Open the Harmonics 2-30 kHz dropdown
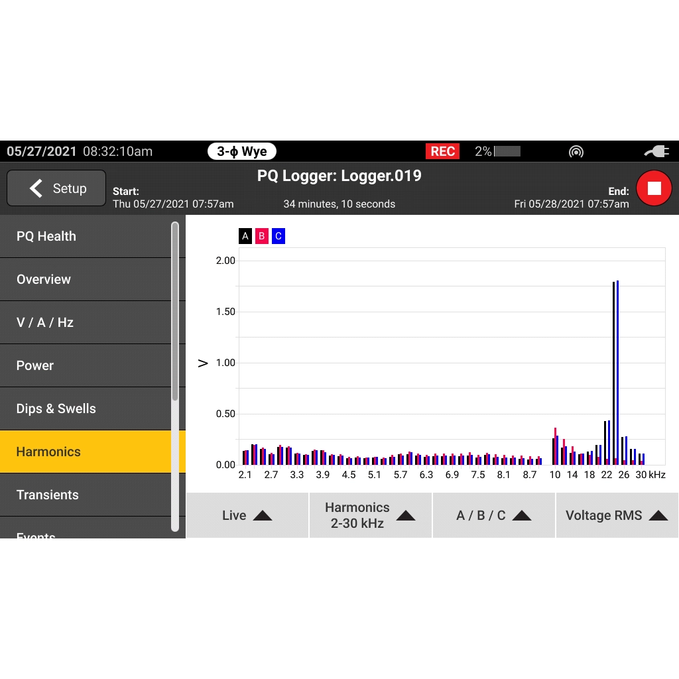679x679 pixels. pos(371,515)
